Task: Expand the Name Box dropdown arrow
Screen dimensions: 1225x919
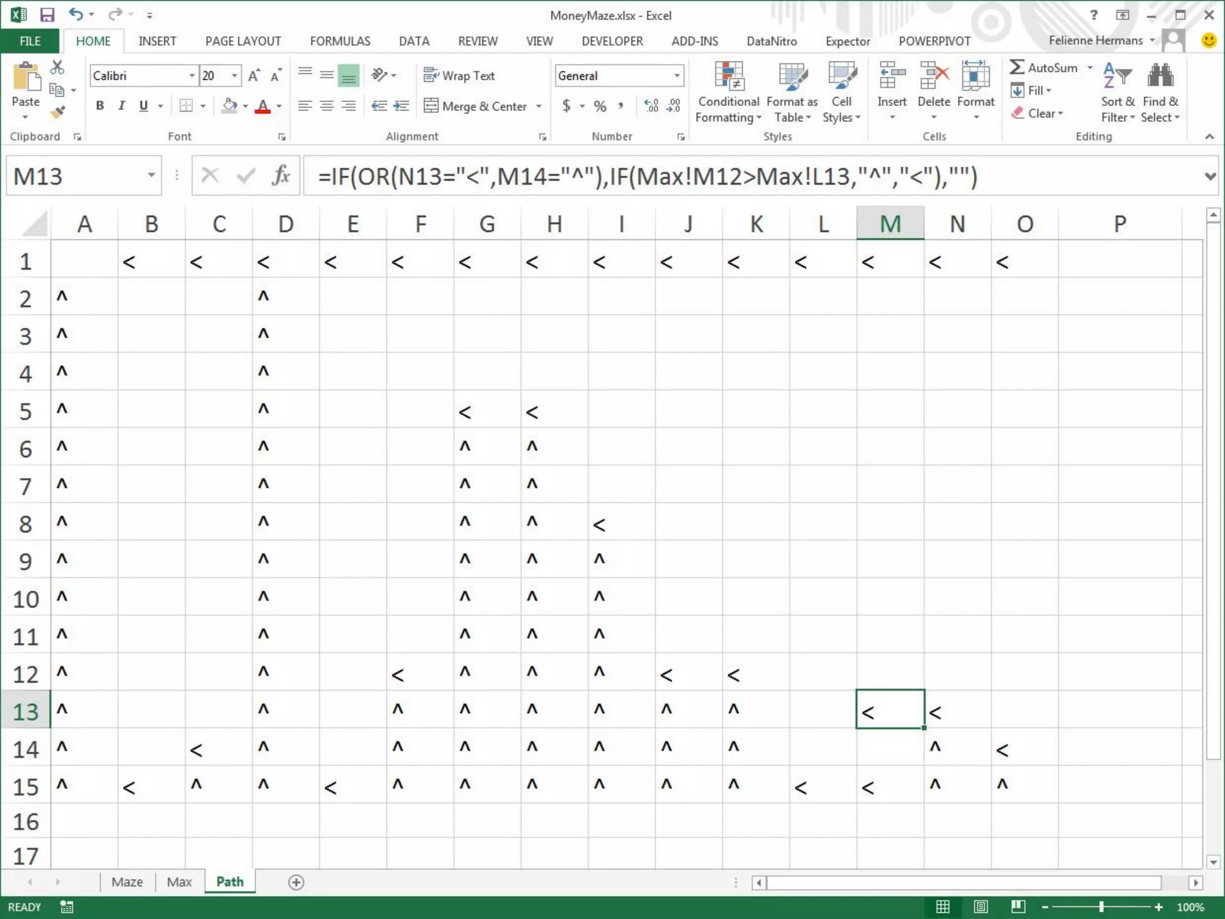Action: click(x=151, y=176)
